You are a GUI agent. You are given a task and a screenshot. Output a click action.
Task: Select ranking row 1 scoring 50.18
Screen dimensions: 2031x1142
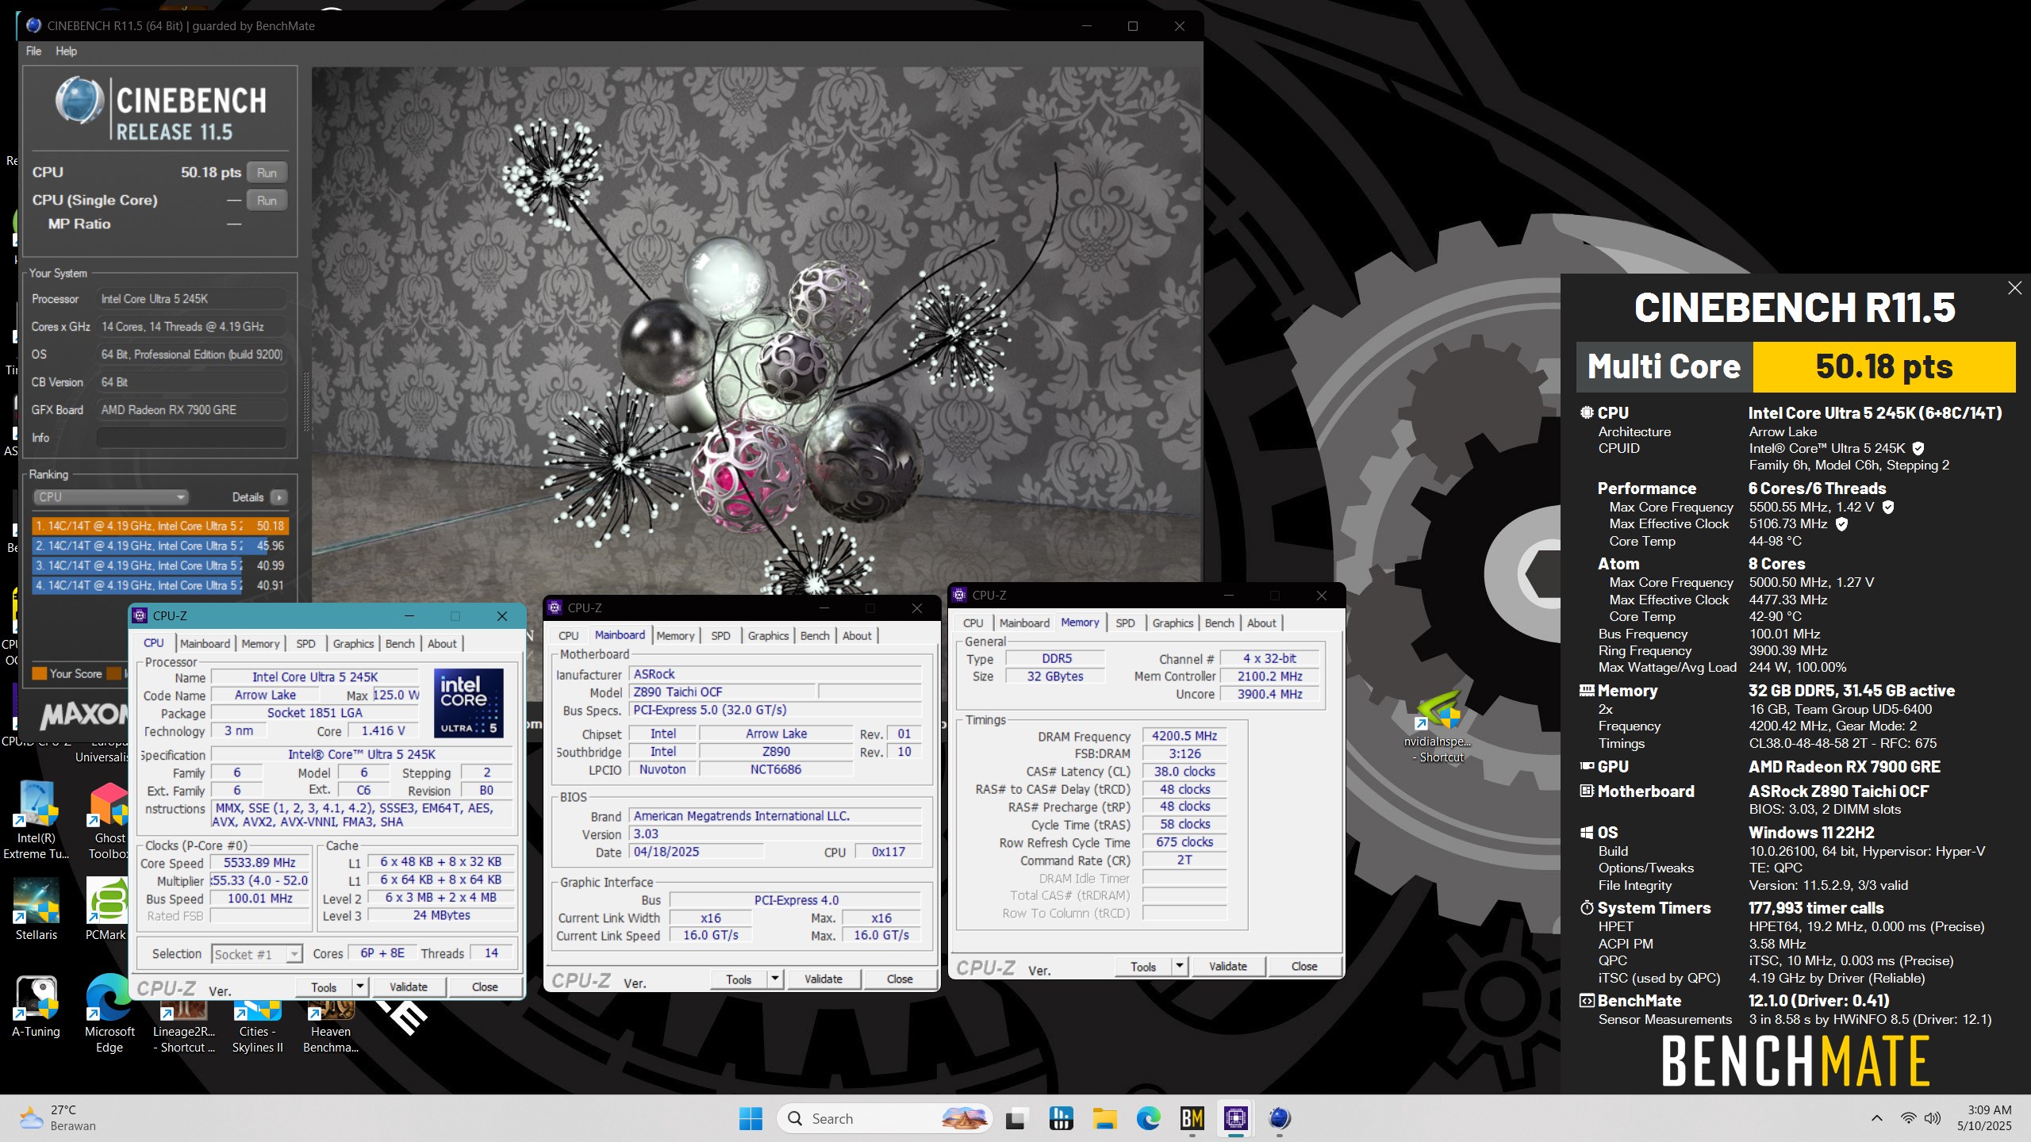tap(160, 526)
